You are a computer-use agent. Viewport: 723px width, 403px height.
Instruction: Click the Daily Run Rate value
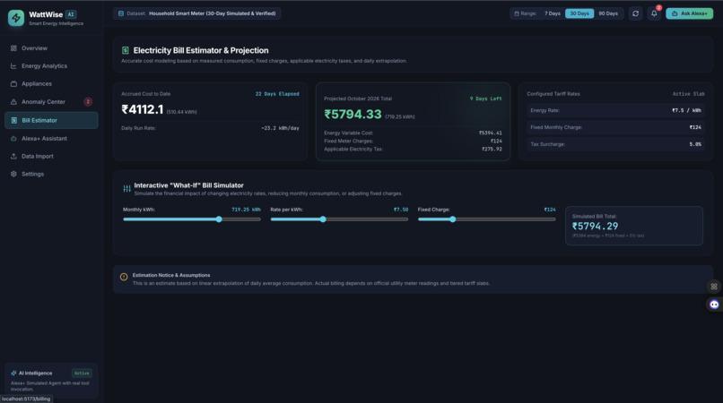click(280, 128)
